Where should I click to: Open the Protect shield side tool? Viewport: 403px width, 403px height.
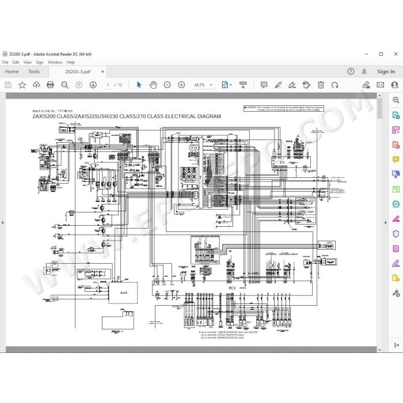click(396, 234)
